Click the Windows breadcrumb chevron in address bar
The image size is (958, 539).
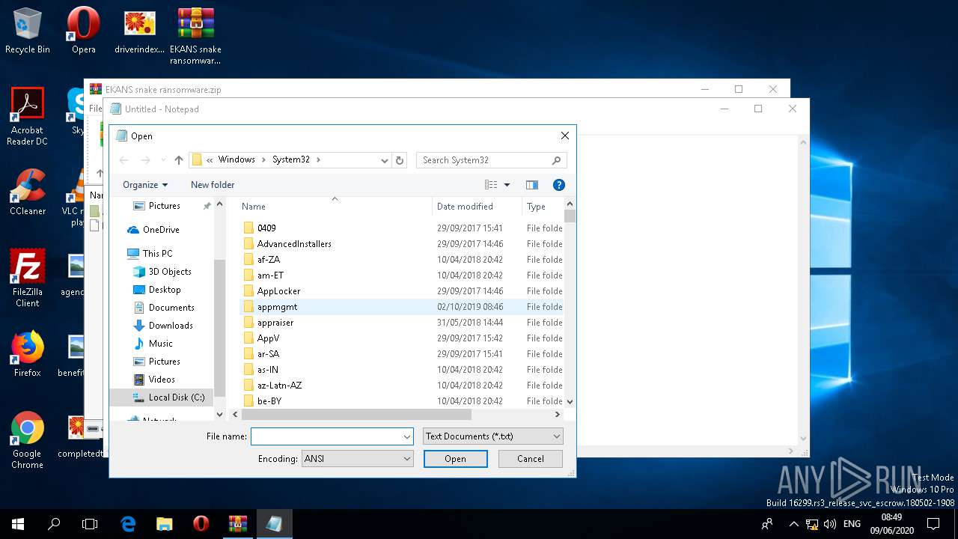pos(264,159)
